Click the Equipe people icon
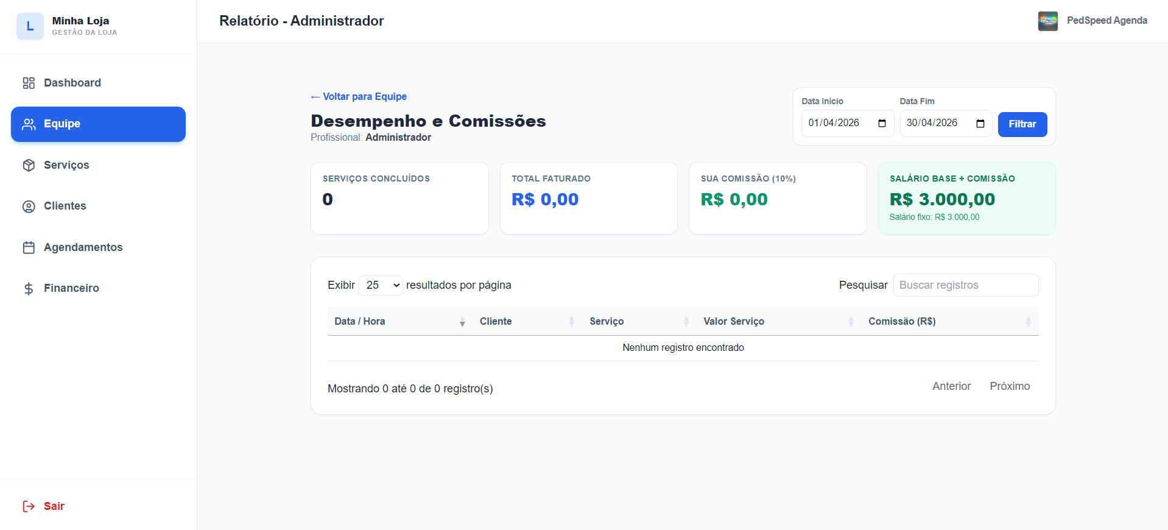This screenshot has height=530, width=1168. (x=29, y=124)
